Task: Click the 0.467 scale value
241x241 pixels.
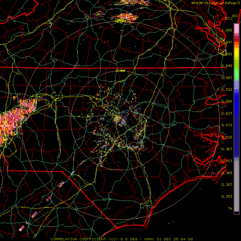Action: [227, 149]
